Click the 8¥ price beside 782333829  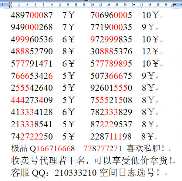148,112
